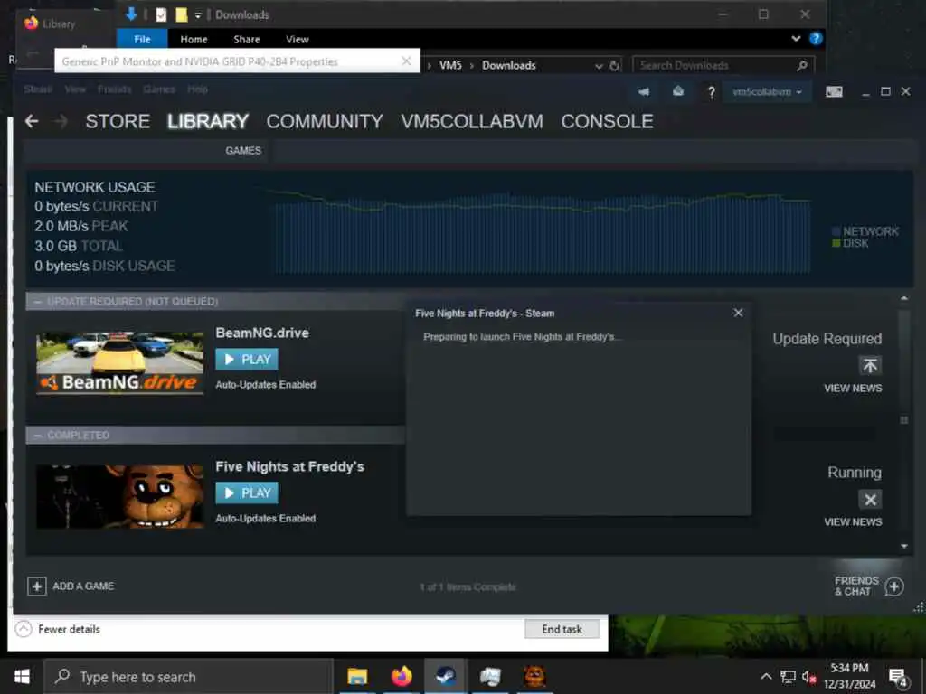Open the Steam menu
This screenshot has width=926, height=694.
pos(38,89)
